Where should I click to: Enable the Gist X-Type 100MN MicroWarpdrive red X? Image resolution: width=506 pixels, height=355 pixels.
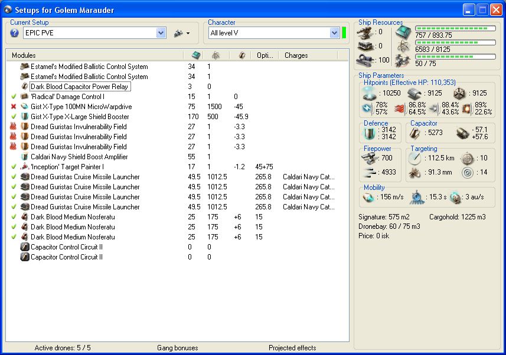click(14, 107)
